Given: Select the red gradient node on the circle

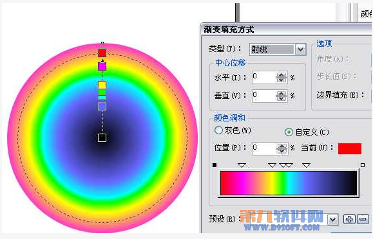Looking at the screenshot, I should pyautogui.click(x=102, y=53).
